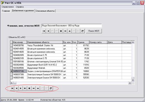Screen dimensions: 145x102
Task: Click the sum value 52530
Action: [x=83, y=78]
